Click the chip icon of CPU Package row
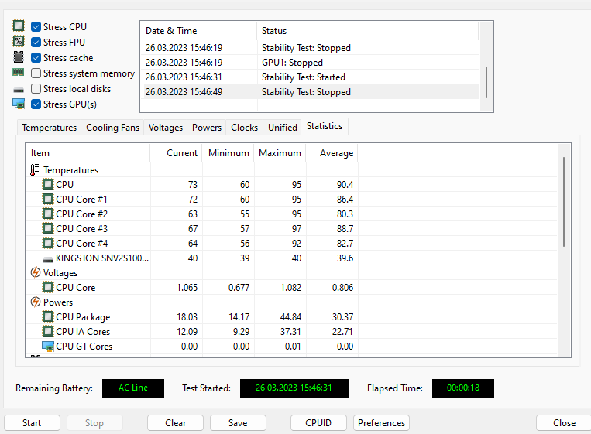591x434 pixels. coord(48,316)
